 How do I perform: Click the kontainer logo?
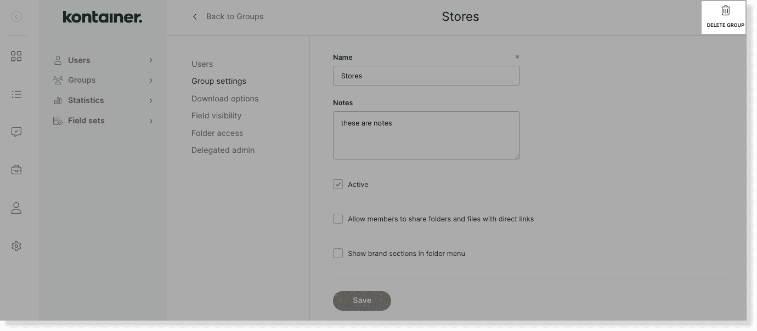pos(102,16)
